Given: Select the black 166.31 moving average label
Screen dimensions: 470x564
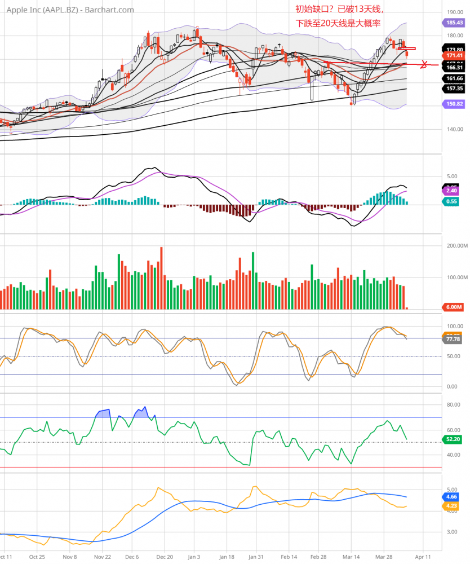Looking at the screenshot, I should pyautogui.click(x=454, y=68).
